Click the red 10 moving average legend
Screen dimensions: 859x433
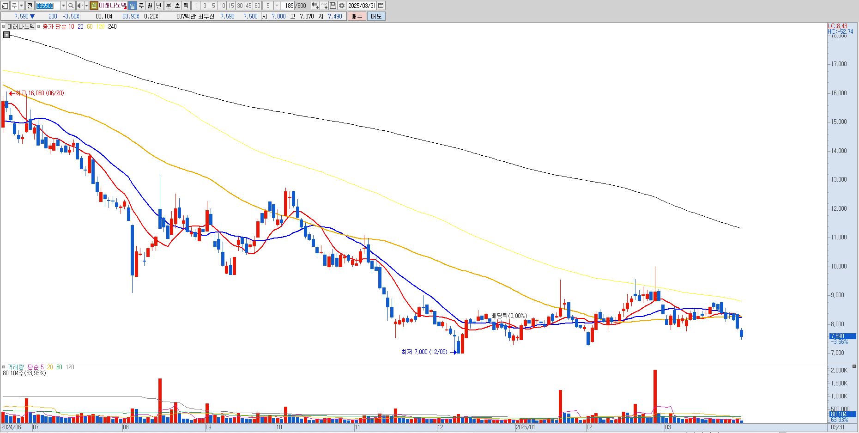[71, 27]
